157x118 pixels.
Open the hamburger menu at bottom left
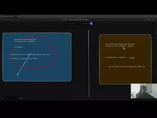coord(3,98)
